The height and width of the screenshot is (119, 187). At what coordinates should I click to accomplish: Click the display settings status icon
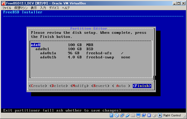[x=138, y=115]
